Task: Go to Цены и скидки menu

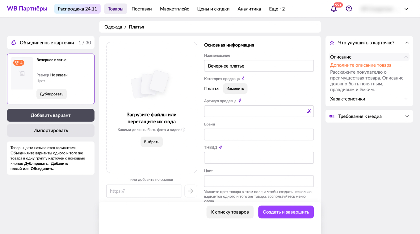Action: click(213, 9)
